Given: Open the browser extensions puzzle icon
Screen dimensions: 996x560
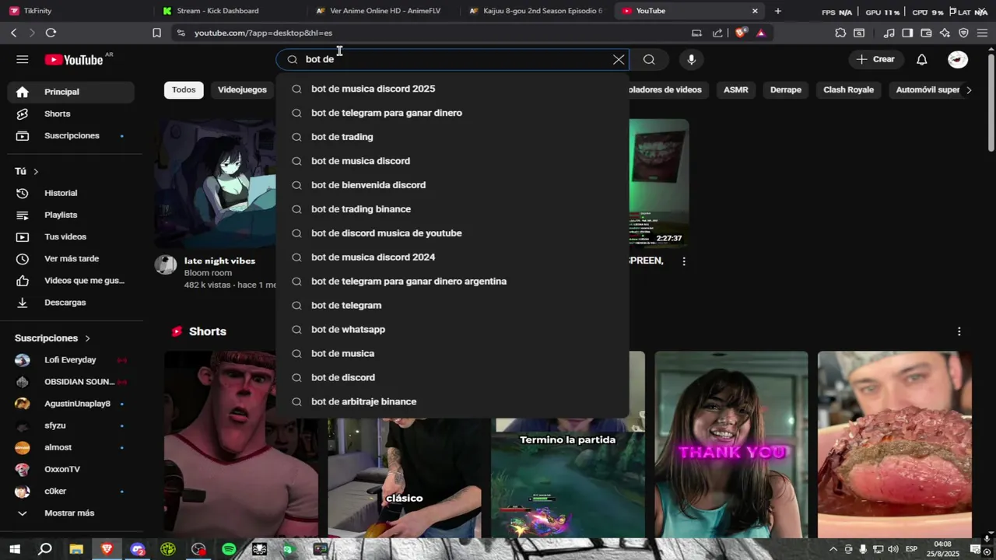Looking at the screenshot, I should coord(840,33).
